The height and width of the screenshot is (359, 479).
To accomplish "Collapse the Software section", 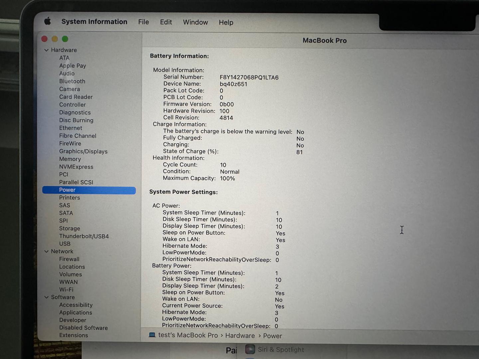I will coord(46,297).
